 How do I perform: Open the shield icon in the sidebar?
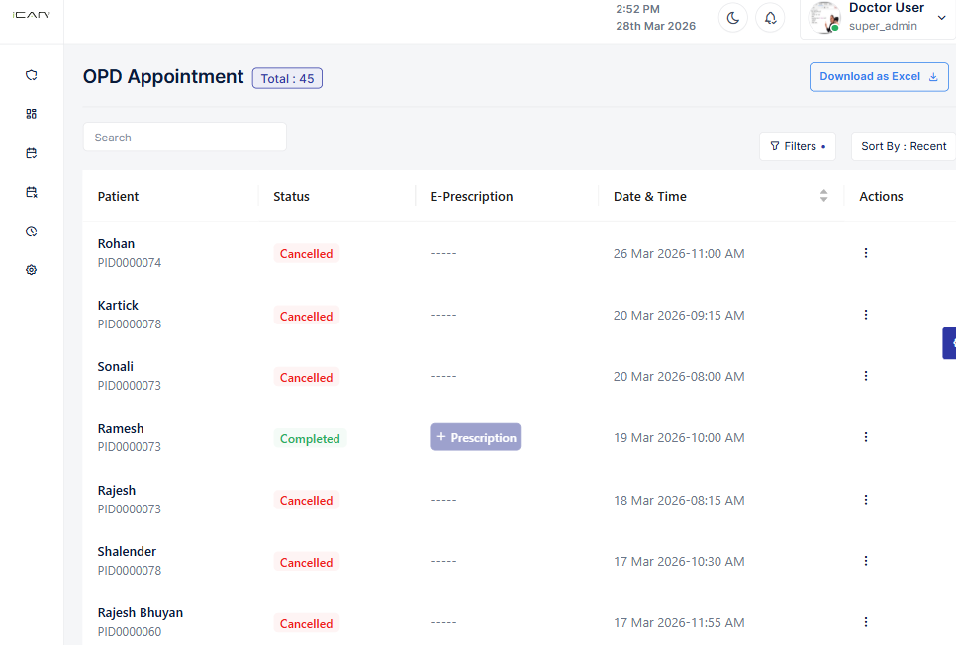click(31, 75)
